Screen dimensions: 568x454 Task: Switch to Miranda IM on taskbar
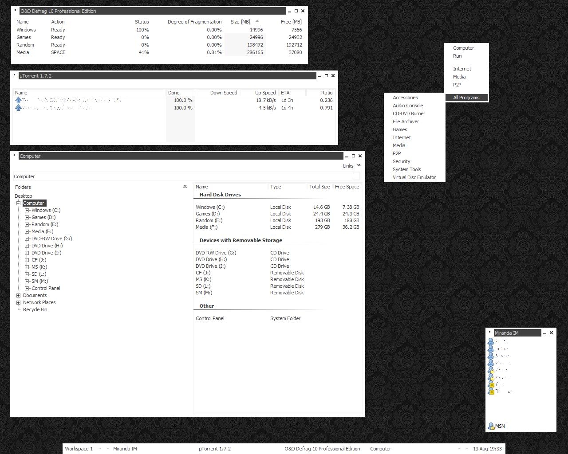[125, 449]
